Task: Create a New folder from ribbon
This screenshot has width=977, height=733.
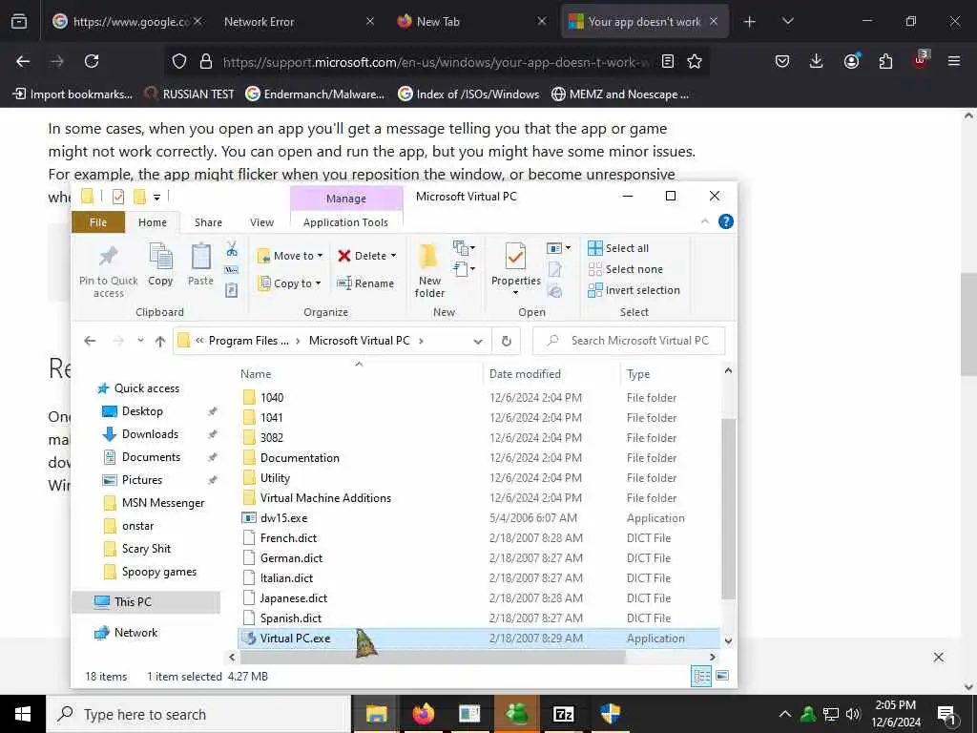Action: click(x=429, y=270)
